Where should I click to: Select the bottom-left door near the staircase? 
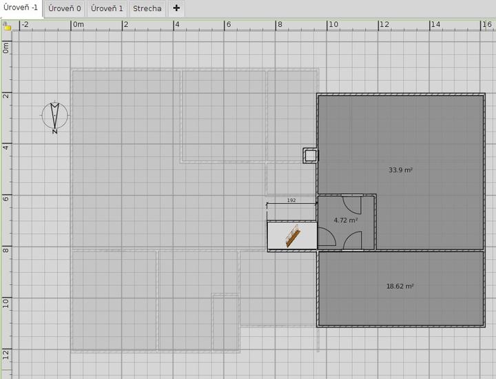coord(327,238)
